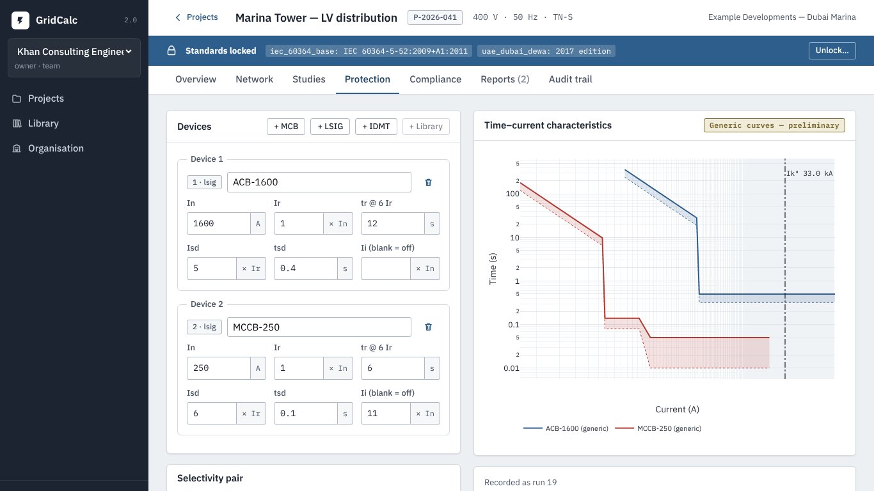Click the GridCalc lightning logo icon

20,20
